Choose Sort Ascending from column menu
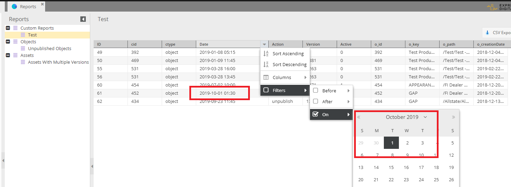This screenshot has width=511, height=187. tap(285, 53)
